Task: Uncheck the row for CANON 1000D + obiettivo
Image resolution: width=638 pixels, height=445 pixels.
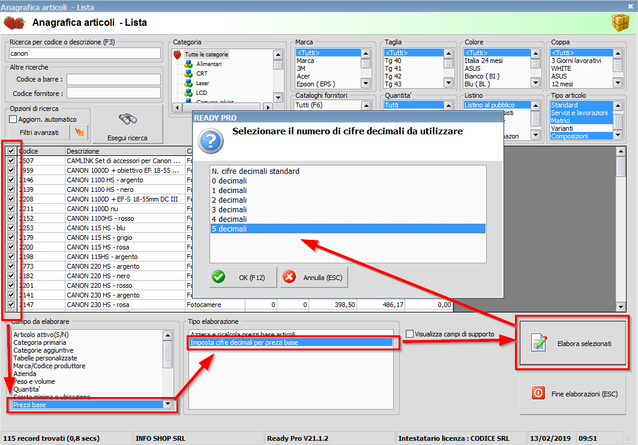Action: pos(11,170)
